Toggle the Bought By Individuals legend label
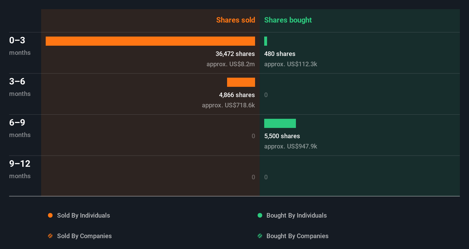The width and height of the screenshot is (469, 249). (296, 215)
